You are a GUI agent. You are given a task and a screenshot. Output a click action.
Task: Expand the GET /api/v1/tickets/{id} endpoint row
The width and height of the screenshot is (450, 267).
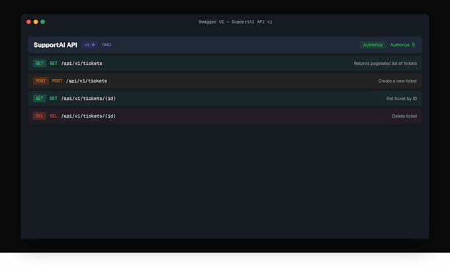[225, 98]
